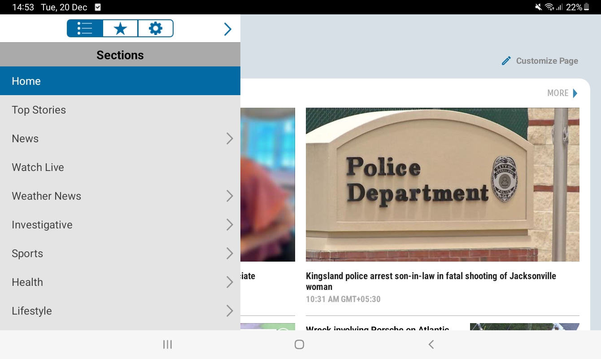This screenshot has width=601, height=359.
Task: Tap the battery 22% status indicator
Action: coord(578,7)
